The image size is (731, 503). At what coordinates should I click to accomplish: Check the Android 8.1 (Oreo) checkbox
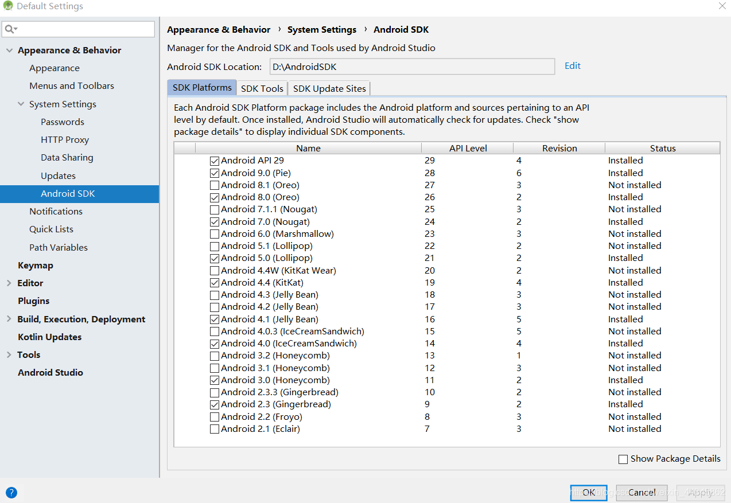click(215, 185)
